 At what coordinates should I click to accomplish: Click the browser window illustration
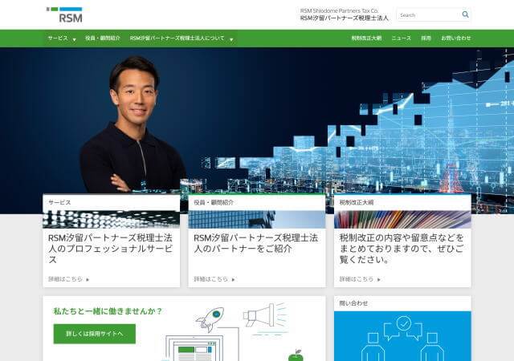194,348
